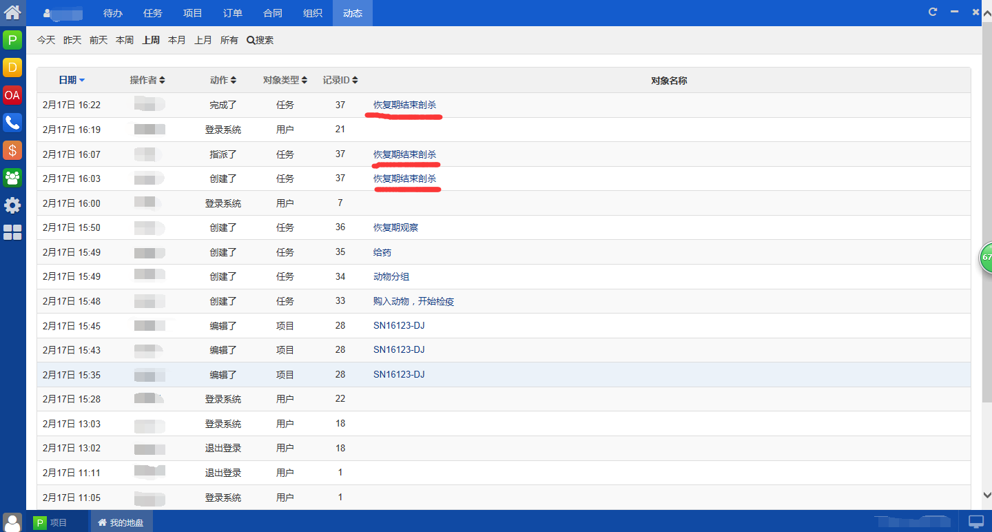Show all apps grid icon
Viewport: 992px width, 532px height.
point(12,233)
